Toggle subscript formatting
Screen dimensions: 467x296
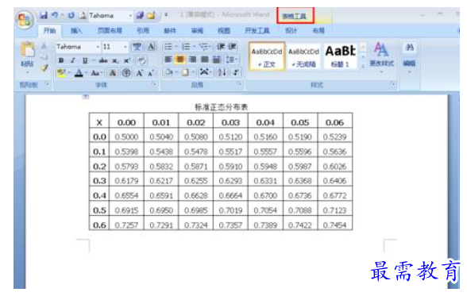pos(115,60)
